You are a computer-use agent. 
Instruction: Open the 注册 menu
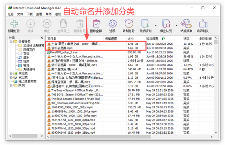coord(58,14)
